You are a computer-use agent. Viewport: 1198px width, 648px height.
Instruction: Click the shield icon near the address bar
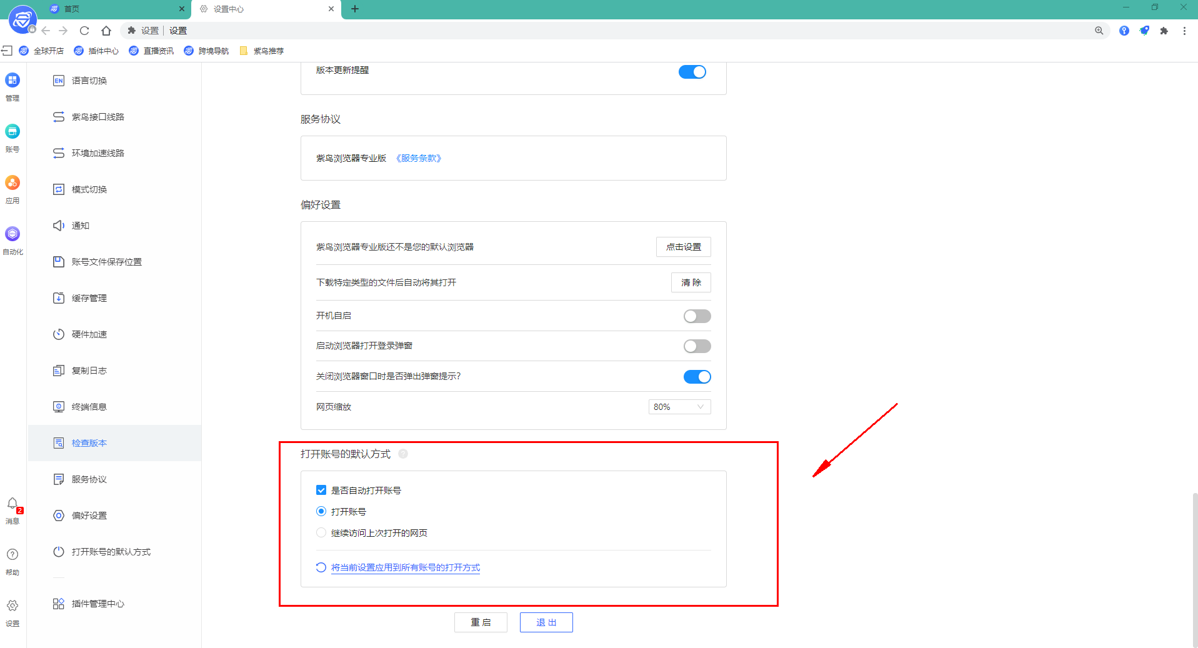tap(1144, 30)
